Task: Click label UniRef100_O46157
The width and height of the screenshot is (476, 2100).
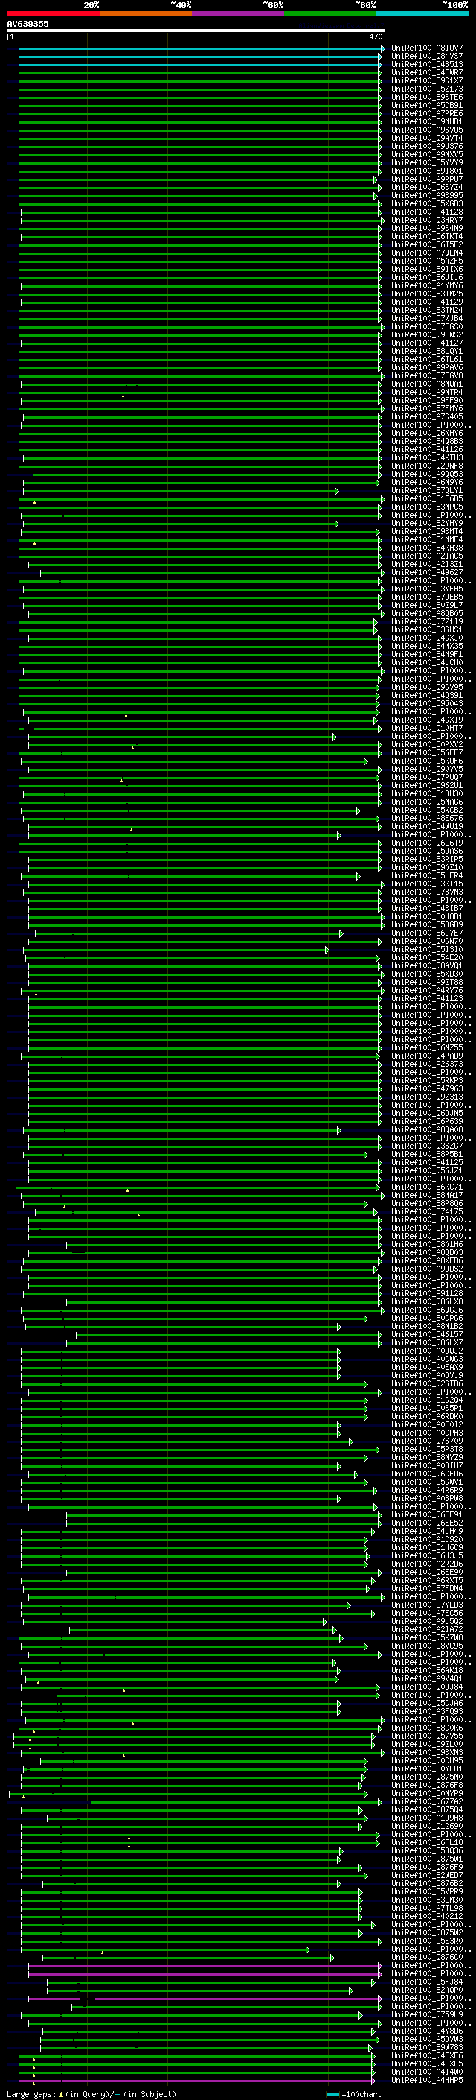Action: coord(426,1334)
